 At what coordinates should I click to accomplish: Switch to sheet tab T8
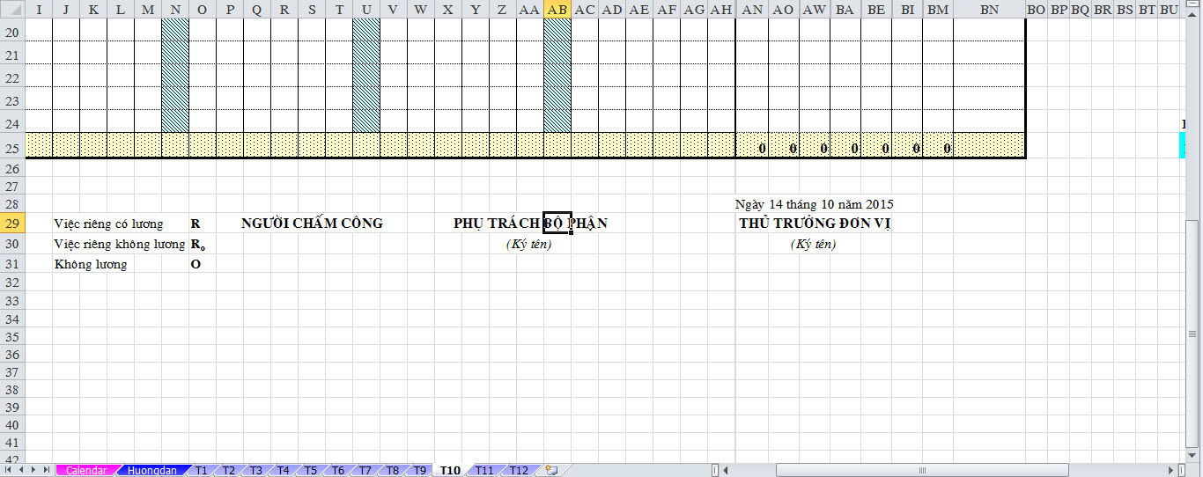coord(393,471)
